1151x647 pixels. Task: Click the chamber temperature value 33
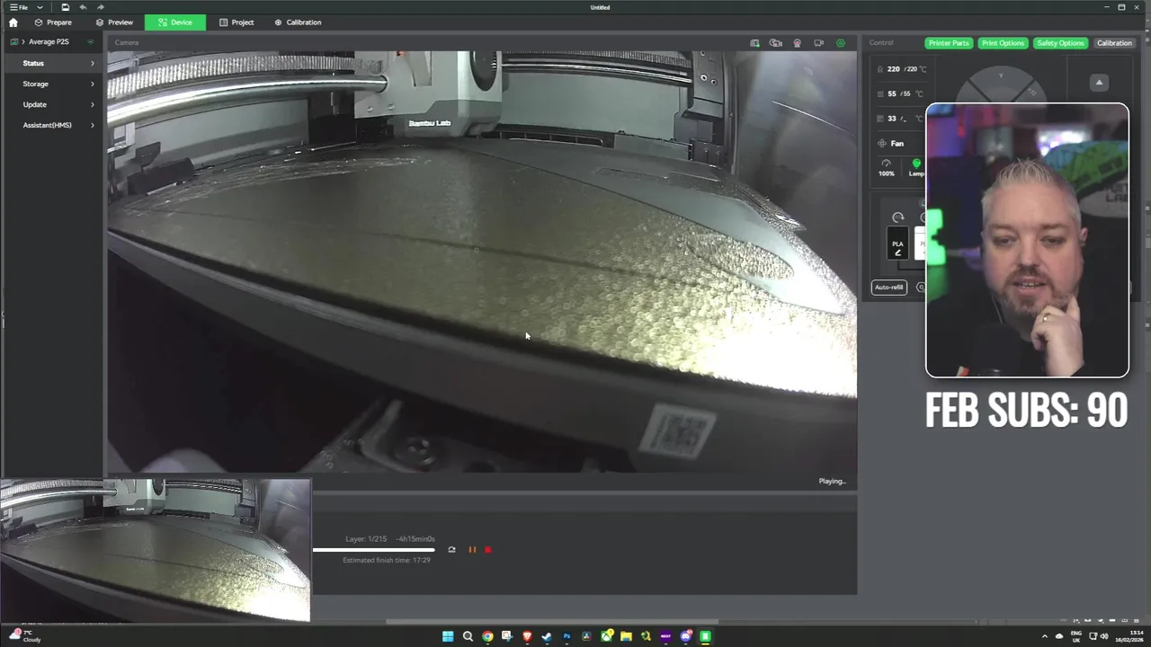pos(892,119)
